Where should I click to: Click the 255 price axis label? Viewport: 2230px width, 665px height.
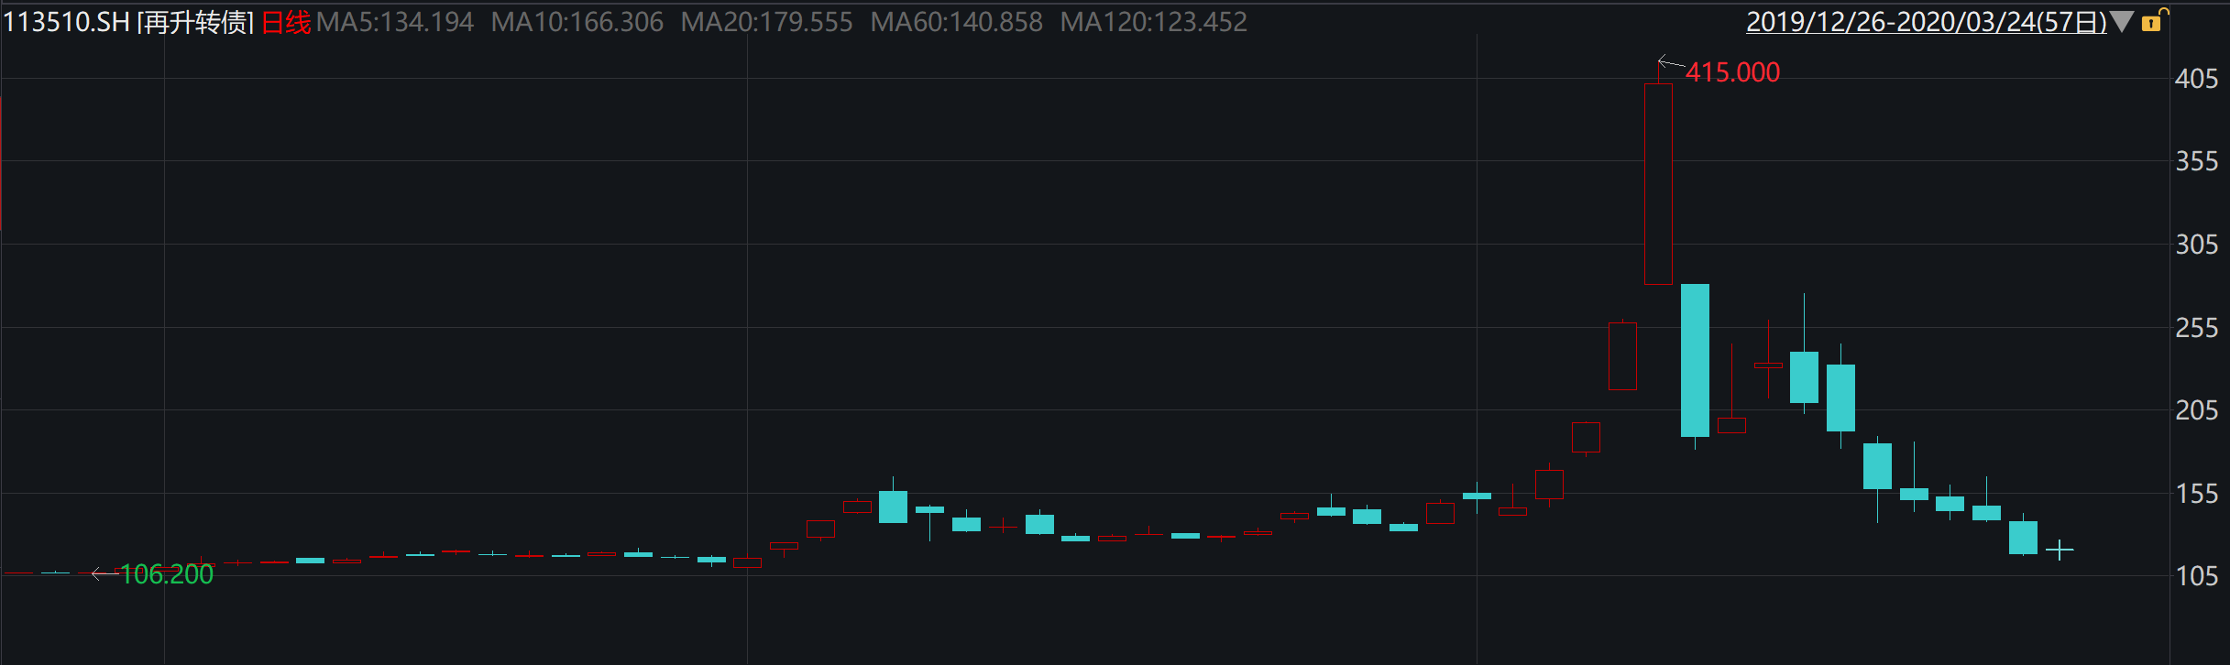[x=2196, y=328]
